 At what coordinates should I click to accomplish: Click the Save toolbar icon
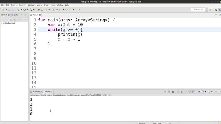coord(9,10)
